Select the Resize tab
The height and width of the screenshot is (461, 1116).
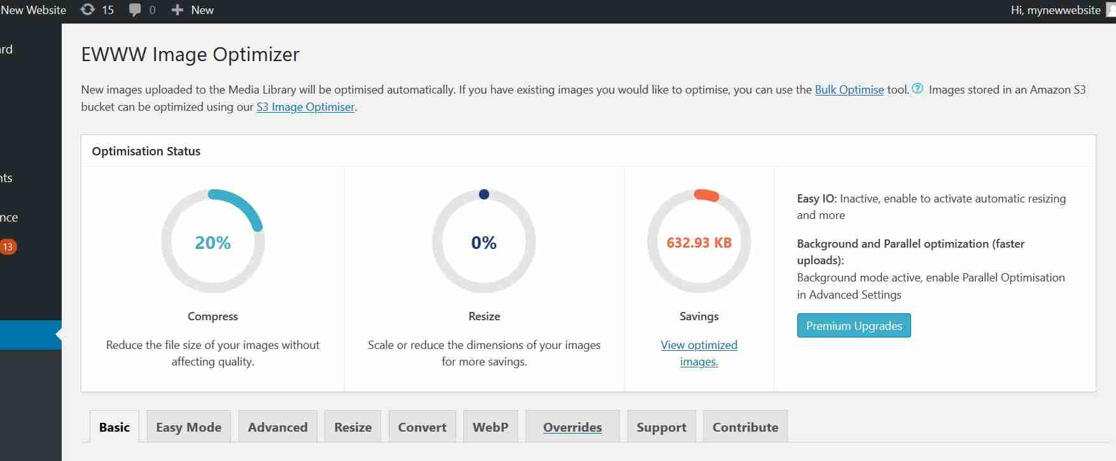352,426
